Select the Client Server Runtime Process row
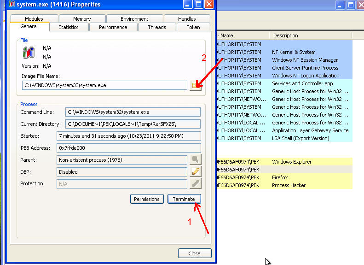 click(x=284, y=68)
